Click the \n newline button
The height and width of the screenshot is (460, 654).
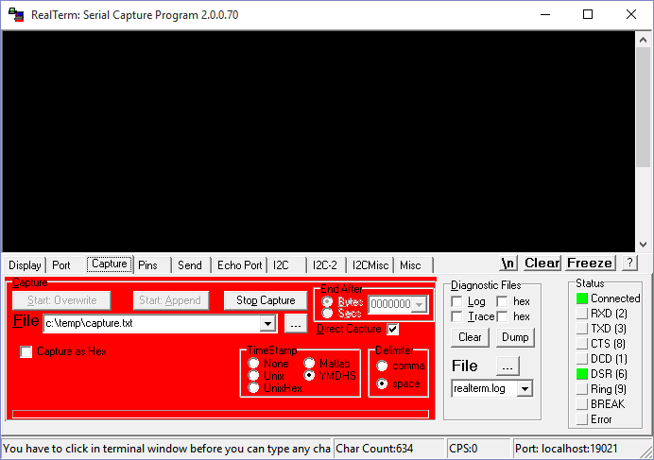tap(508, 264)
